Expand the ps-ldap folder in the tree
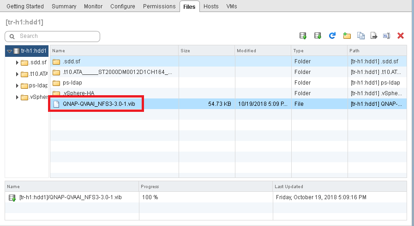 click(17, 86)
